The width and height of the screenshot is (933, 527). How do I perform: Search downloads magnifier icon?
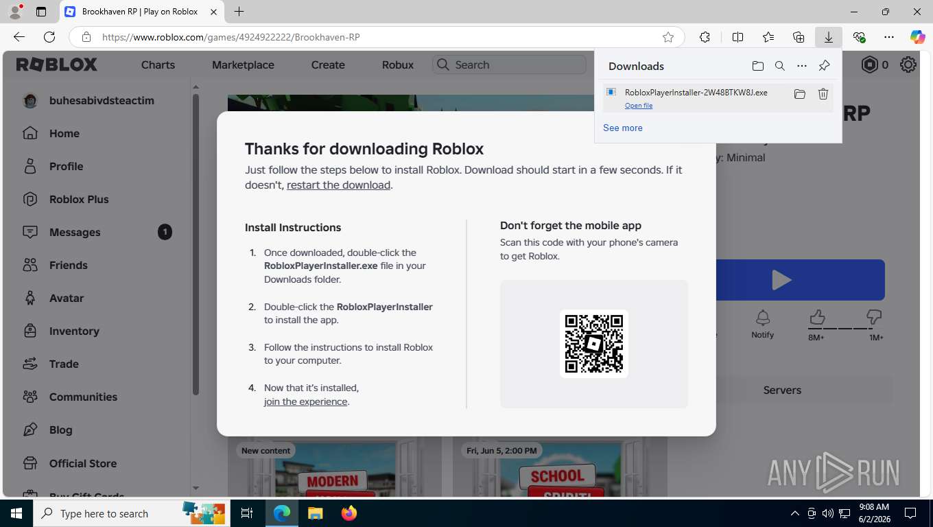point(780,66)
